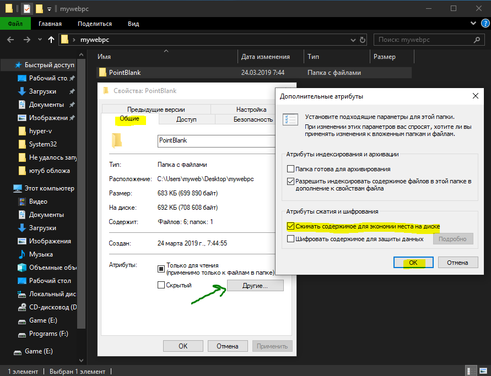Click Properties quick access toolbar icon
This screenshot has height=376, width=491.
tap(27, 9)
